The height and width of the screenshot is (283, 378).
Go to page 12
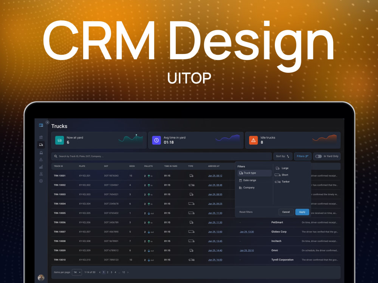coord(124,272)
